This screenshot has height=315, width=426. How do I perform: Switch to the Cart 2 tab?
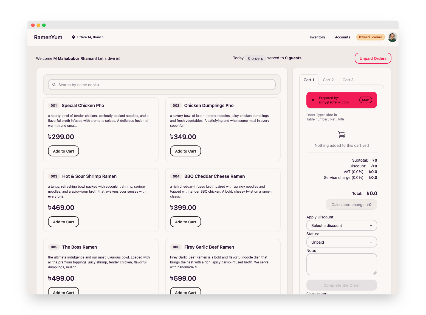point(328,80)
